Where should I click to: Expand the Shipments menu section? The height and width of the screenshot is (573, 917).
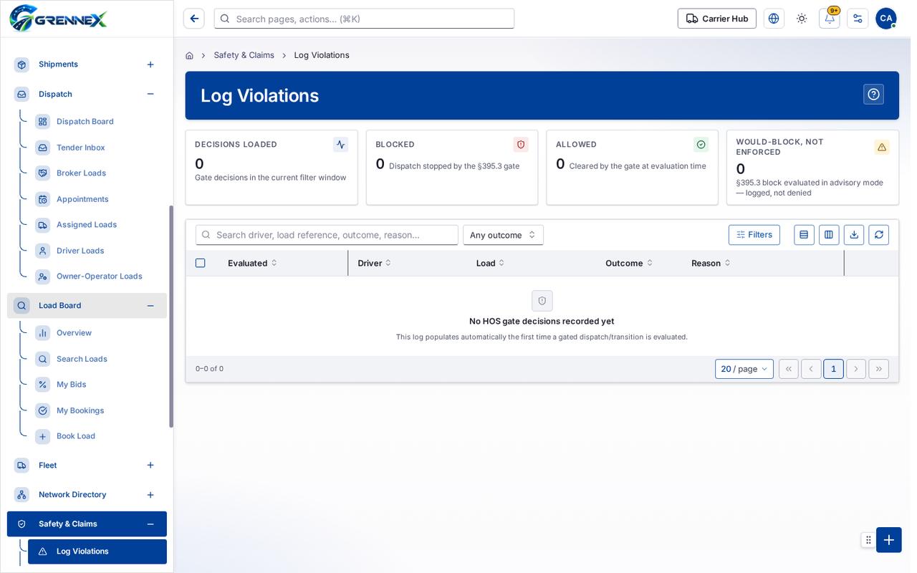tap(150, 64)
